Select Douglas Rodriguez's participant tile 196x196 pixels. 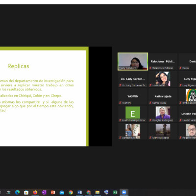(x=163, y=114)
